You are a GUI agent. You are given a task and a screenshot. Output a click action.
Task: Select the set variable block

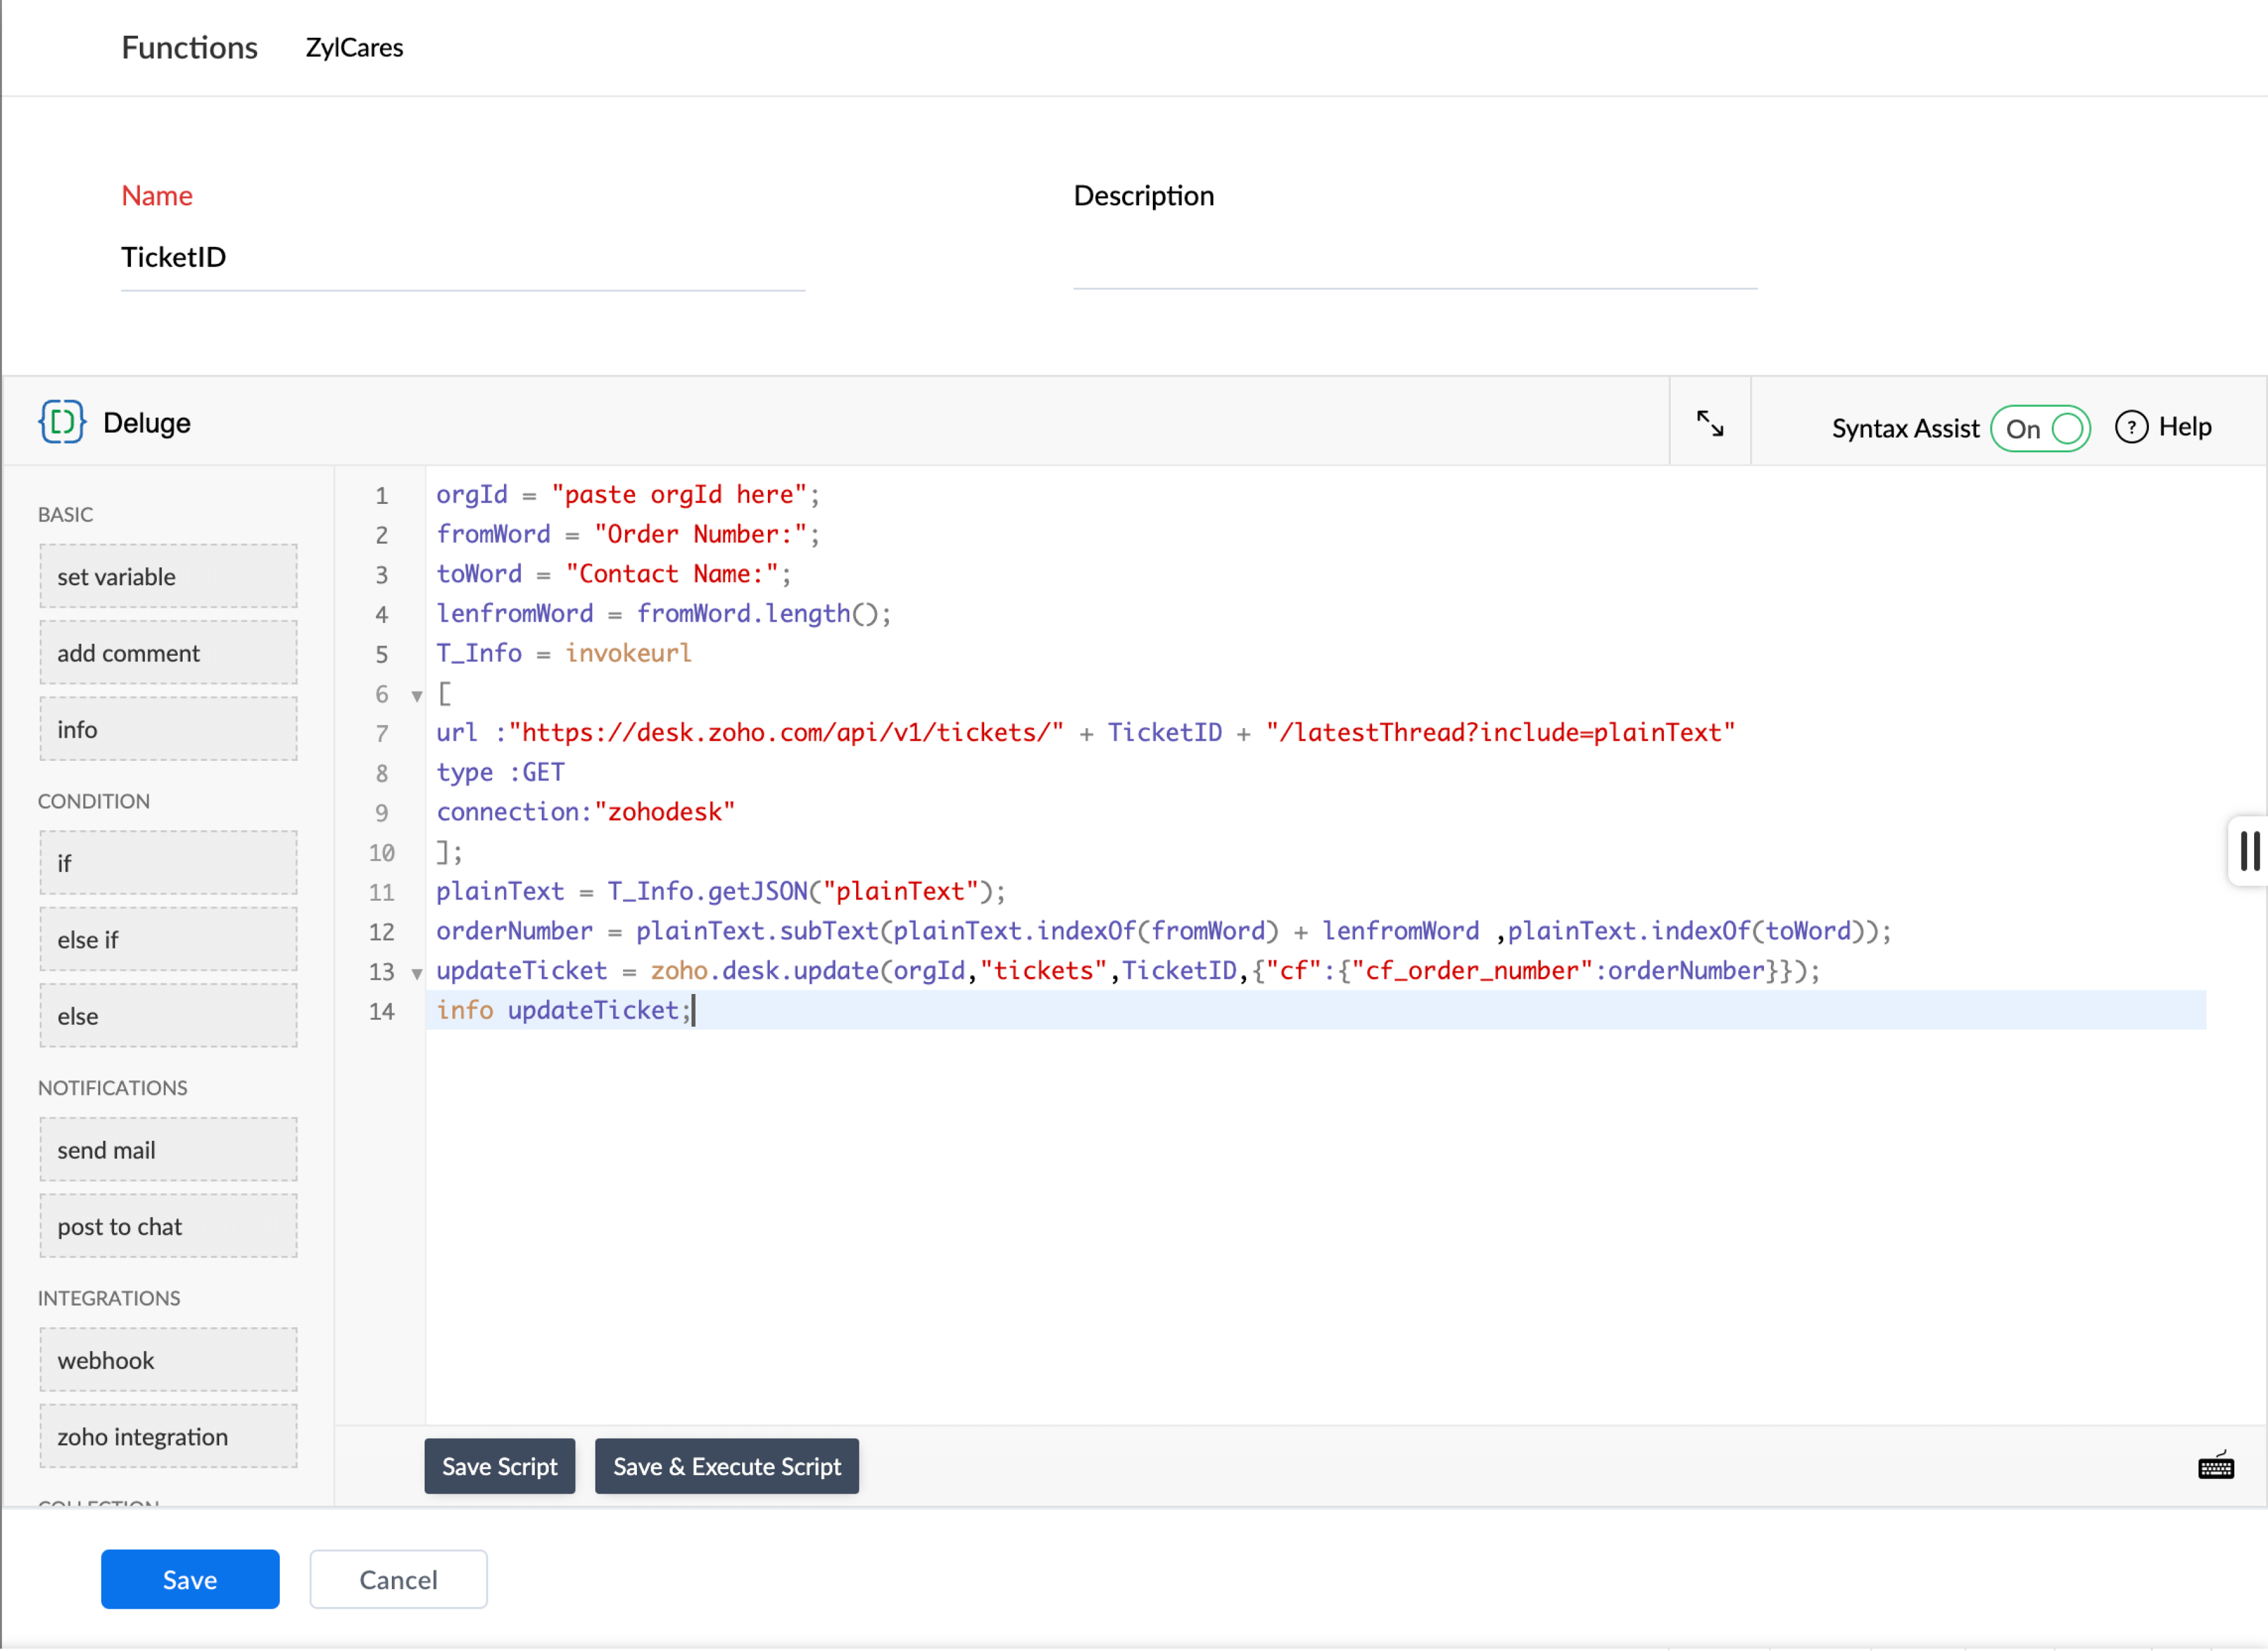click(x=168, y=576)
